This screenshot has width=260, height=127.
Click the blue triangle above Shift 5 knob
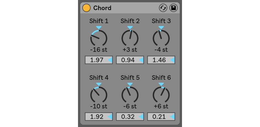pyautogui.click(x=130, y=84)
